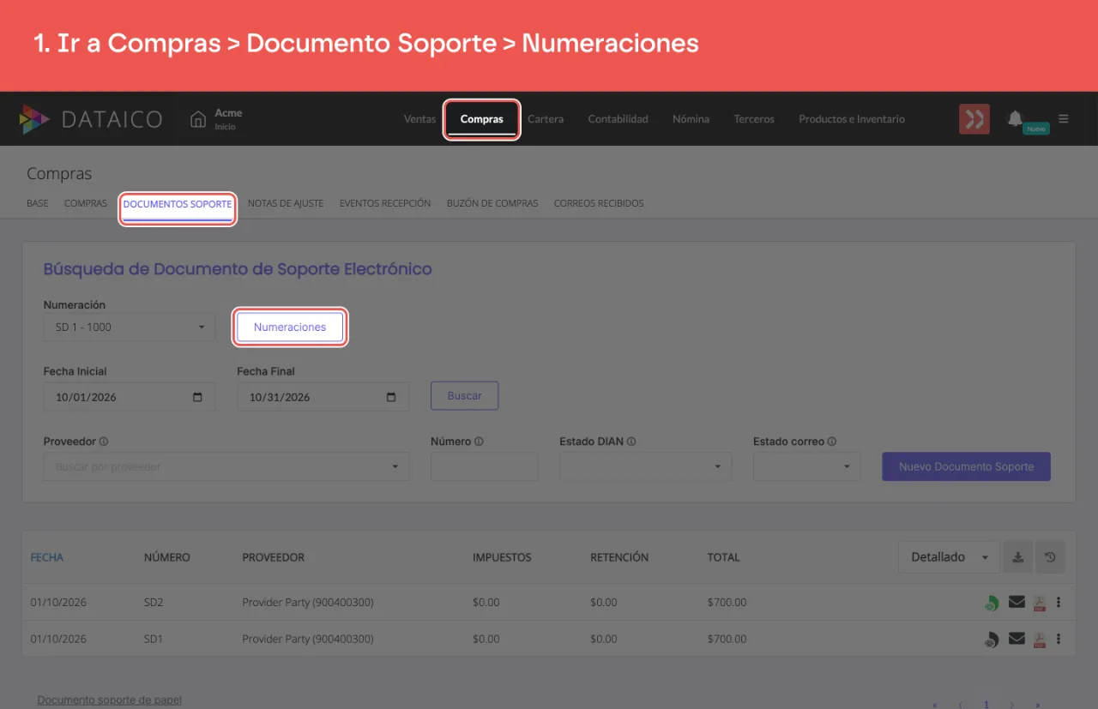Open the Fecha Final calendar picker
Screen dimensions: 1098x709
click(x=392, y=398)
